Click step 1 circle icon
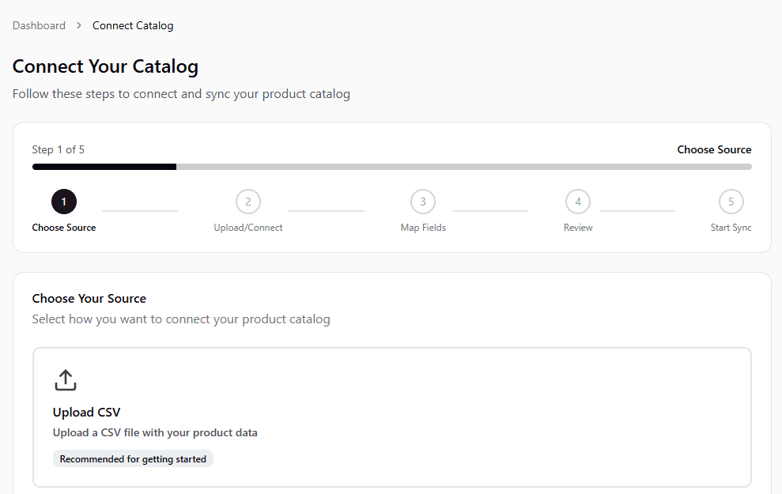782x494 pixels. coord(63,202)
